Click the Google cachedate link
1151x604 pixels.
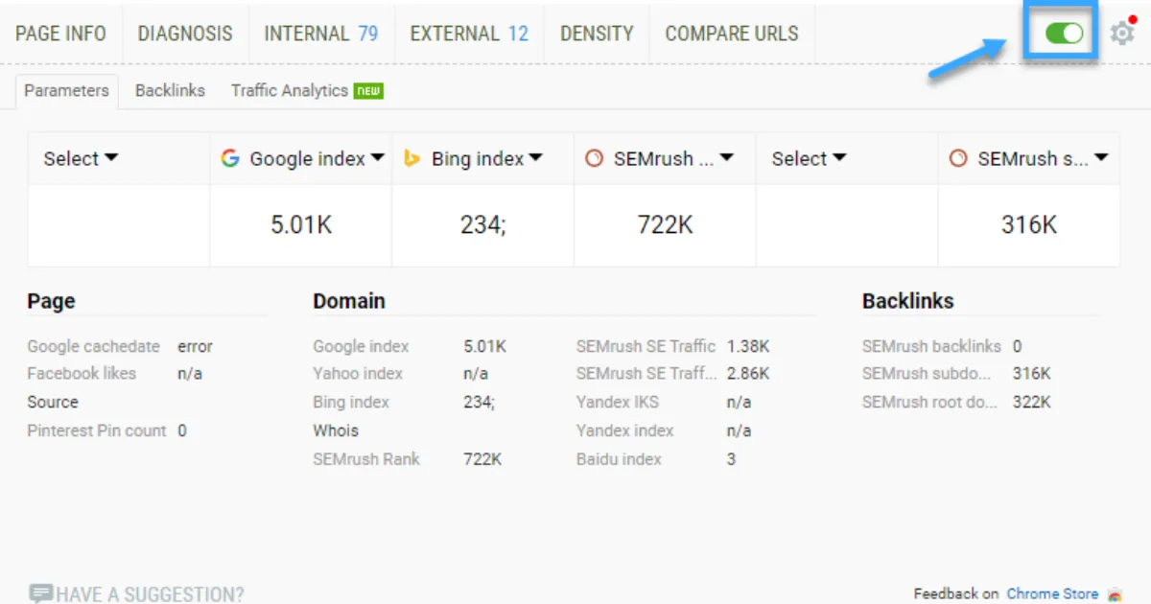(x=94, y=346)
